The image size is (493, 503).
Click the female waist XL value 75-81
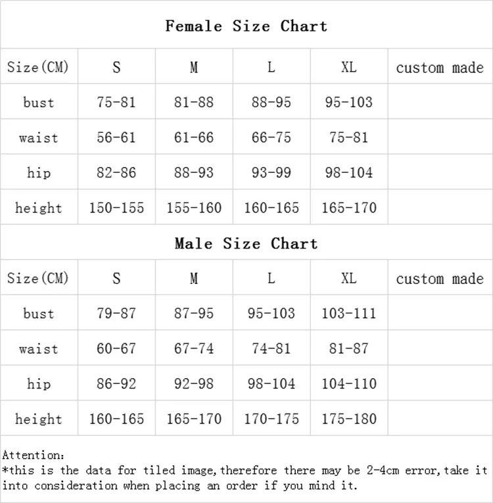(x=349, y=138)
